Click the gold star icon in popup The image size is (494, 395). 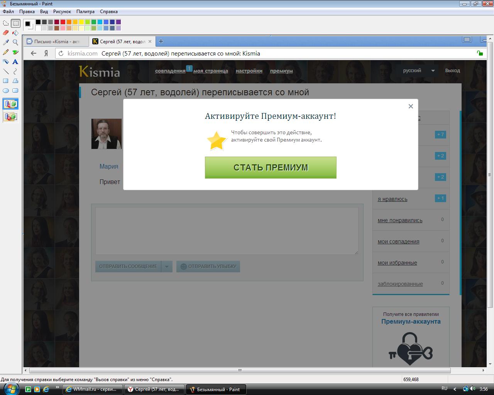point(217,140)
